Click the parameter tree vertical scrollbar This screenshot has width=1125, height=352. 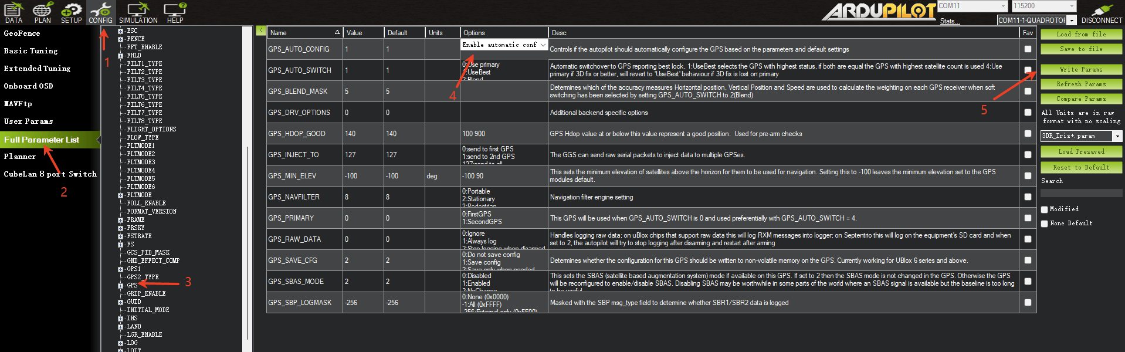248,235
